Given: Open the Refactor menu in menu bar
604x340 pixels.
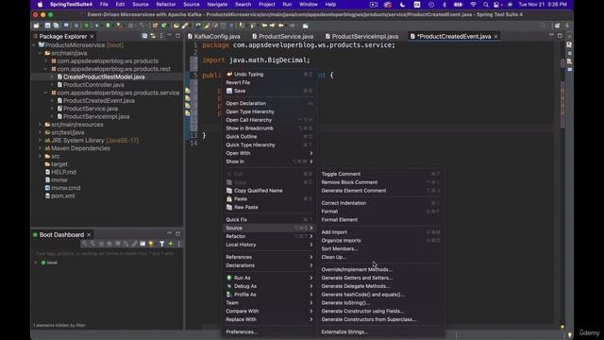Looking at the screenshot, I should [x=166, y=5].
